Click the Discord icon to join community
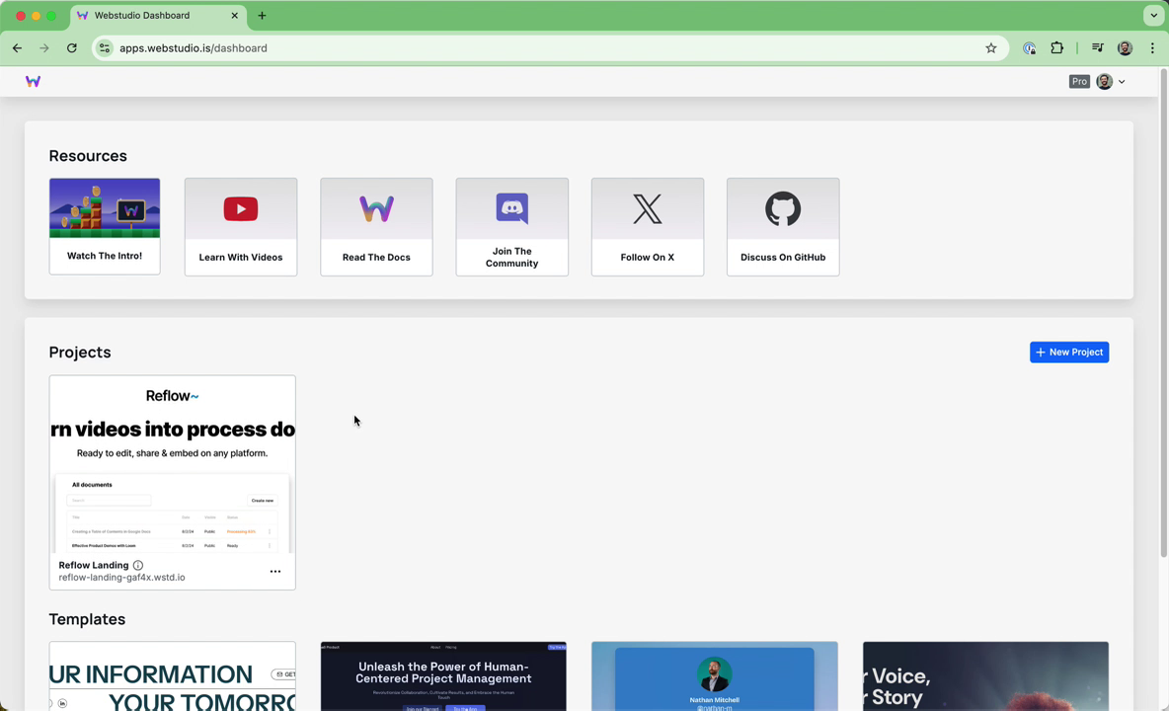The height and width of the screenshot is (711, 1169). click(512, 208)
